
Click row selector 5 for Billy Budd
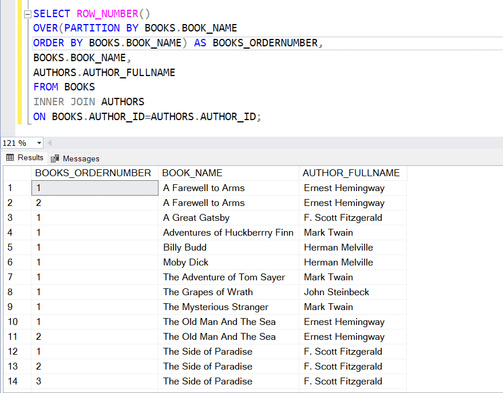pyautogui.click(x=10, y=247)
